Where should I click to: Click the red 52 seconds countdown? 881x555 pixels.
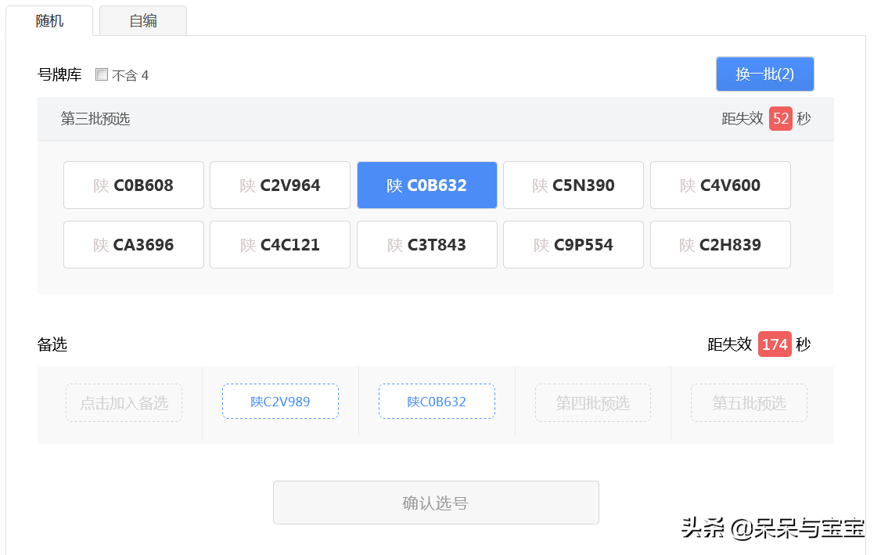pyautogui.click(x=780, y=119)
